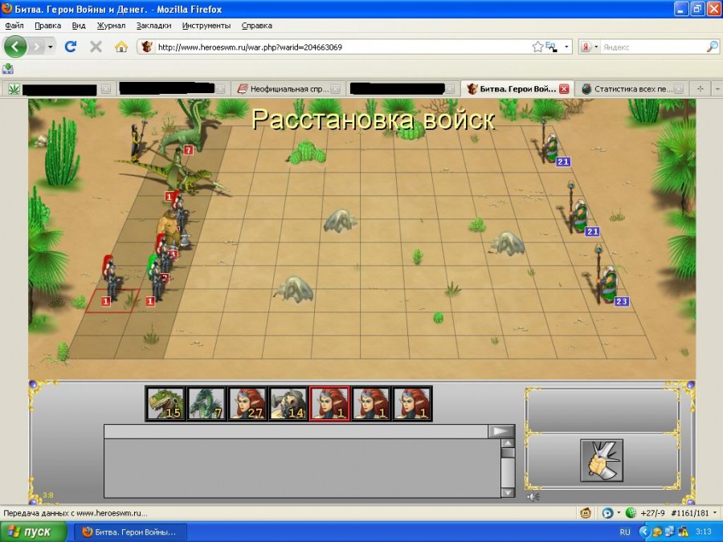Click the network connection tray icon

pos(669,532)
